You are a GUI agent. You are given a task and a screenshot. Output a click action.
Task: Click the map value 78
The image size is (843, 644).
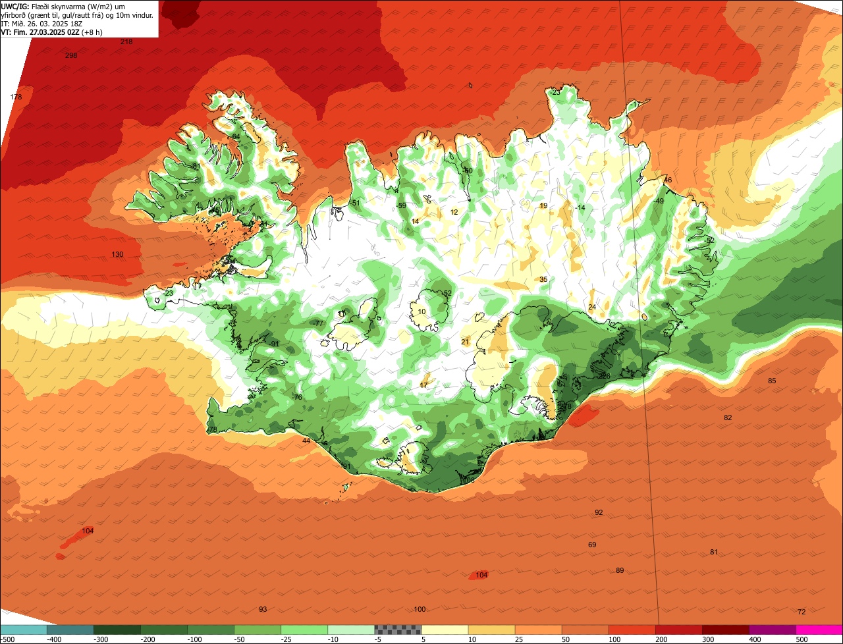point(212,429)
